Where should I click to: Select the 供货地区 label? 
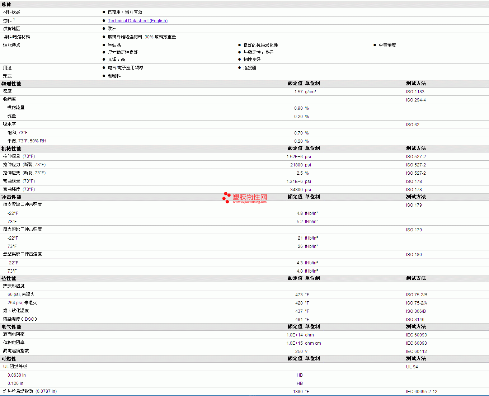pos(12,29)
